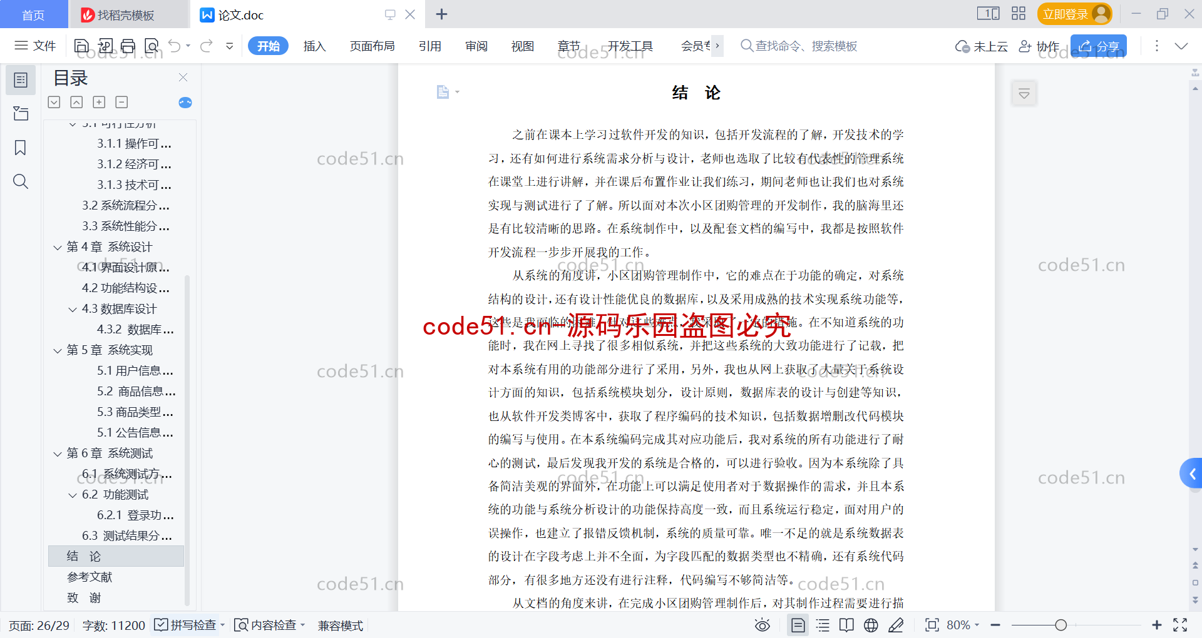Go to 5.2 商品信息 heading
Viewport: 1202px width, 638px height.
pos(136,391)
